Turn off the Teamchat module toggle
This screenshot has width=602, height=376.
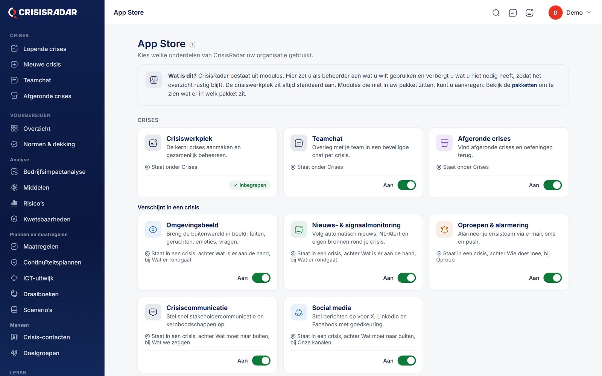coord(407,185)
